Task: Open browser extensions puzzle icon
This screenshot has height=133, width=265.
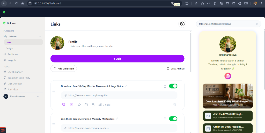Action: (187, 3)
